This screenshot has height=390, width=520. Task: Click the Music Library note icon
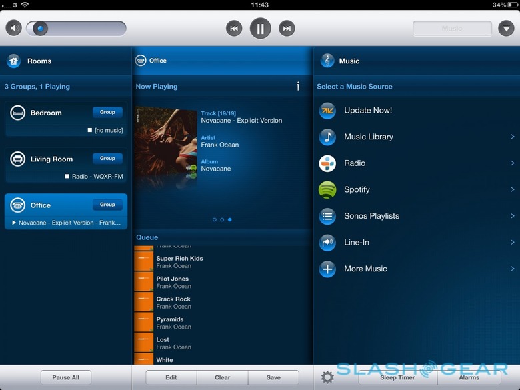point(327,137)
